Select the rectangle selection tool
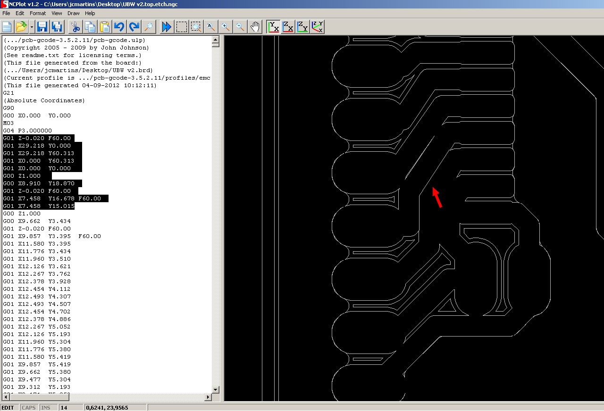The width and height of the screenshot is (604, 411). (182, 27)
